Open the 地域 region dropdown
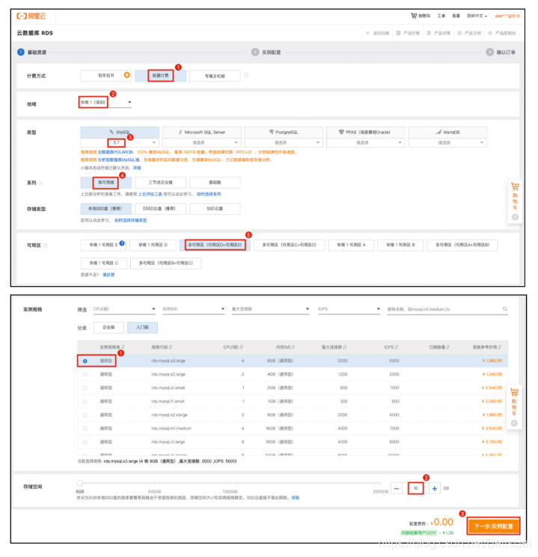This screenshot has width=538, height=557. point(105,103)
